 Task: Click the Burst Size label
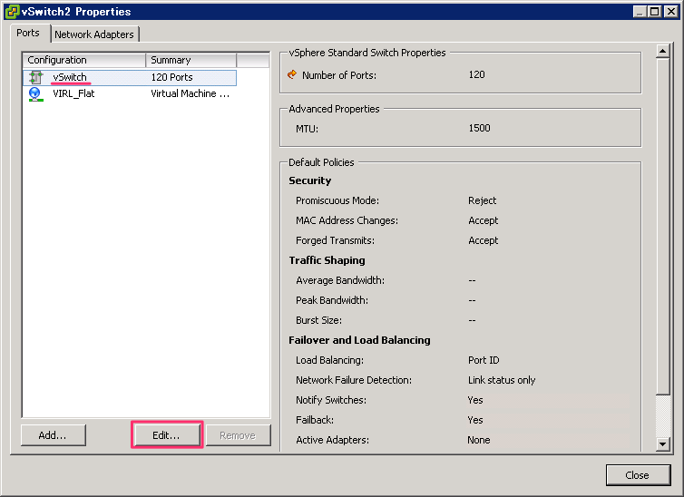point(318,320)
